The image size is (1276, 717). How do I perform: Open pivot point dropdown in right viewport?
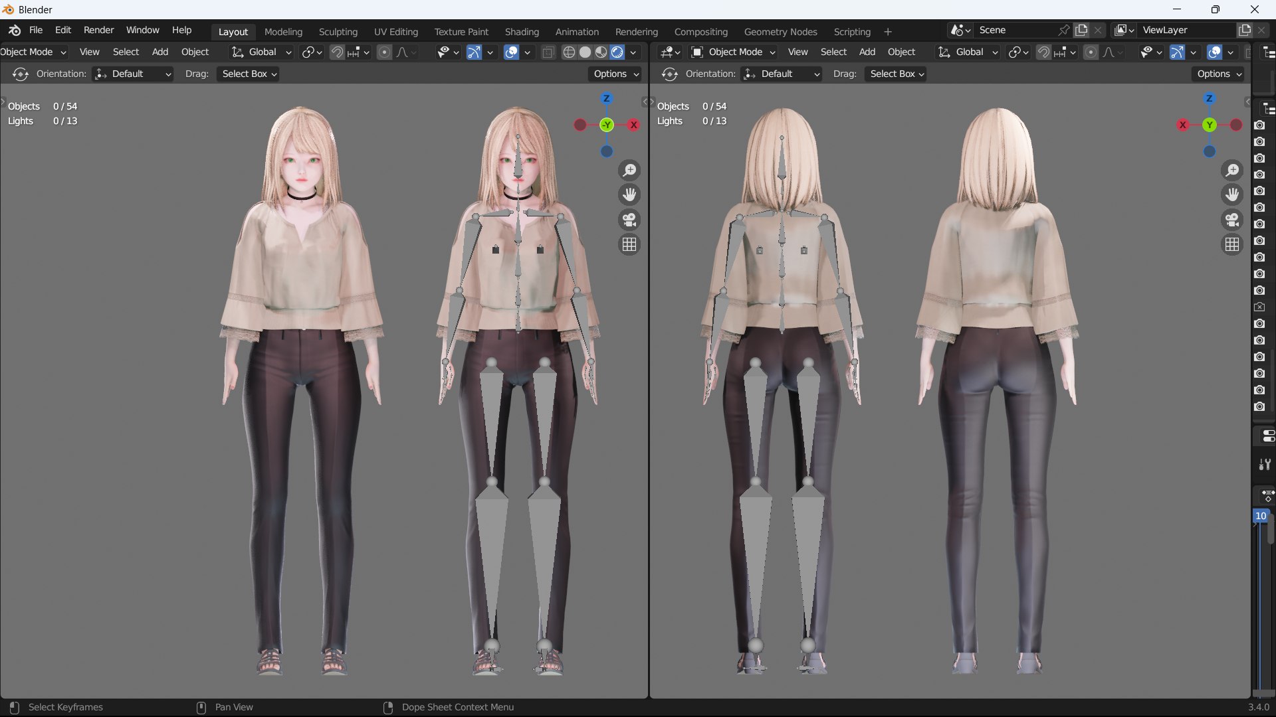pyautogui.click(x=1017, y=52)
